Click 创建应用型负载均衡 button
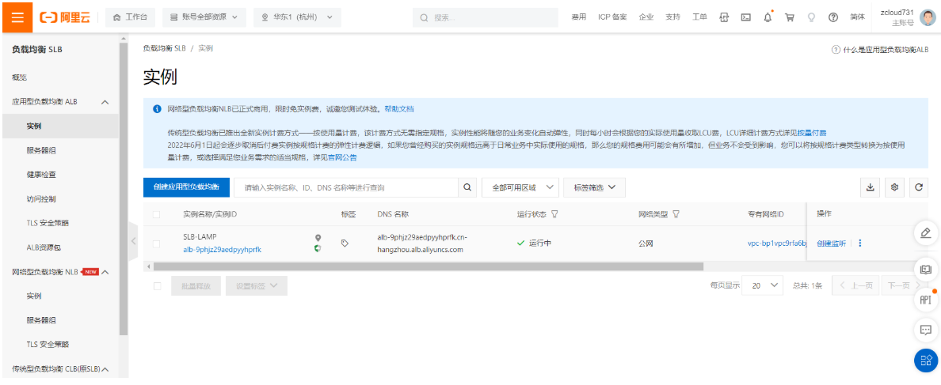 186,187
